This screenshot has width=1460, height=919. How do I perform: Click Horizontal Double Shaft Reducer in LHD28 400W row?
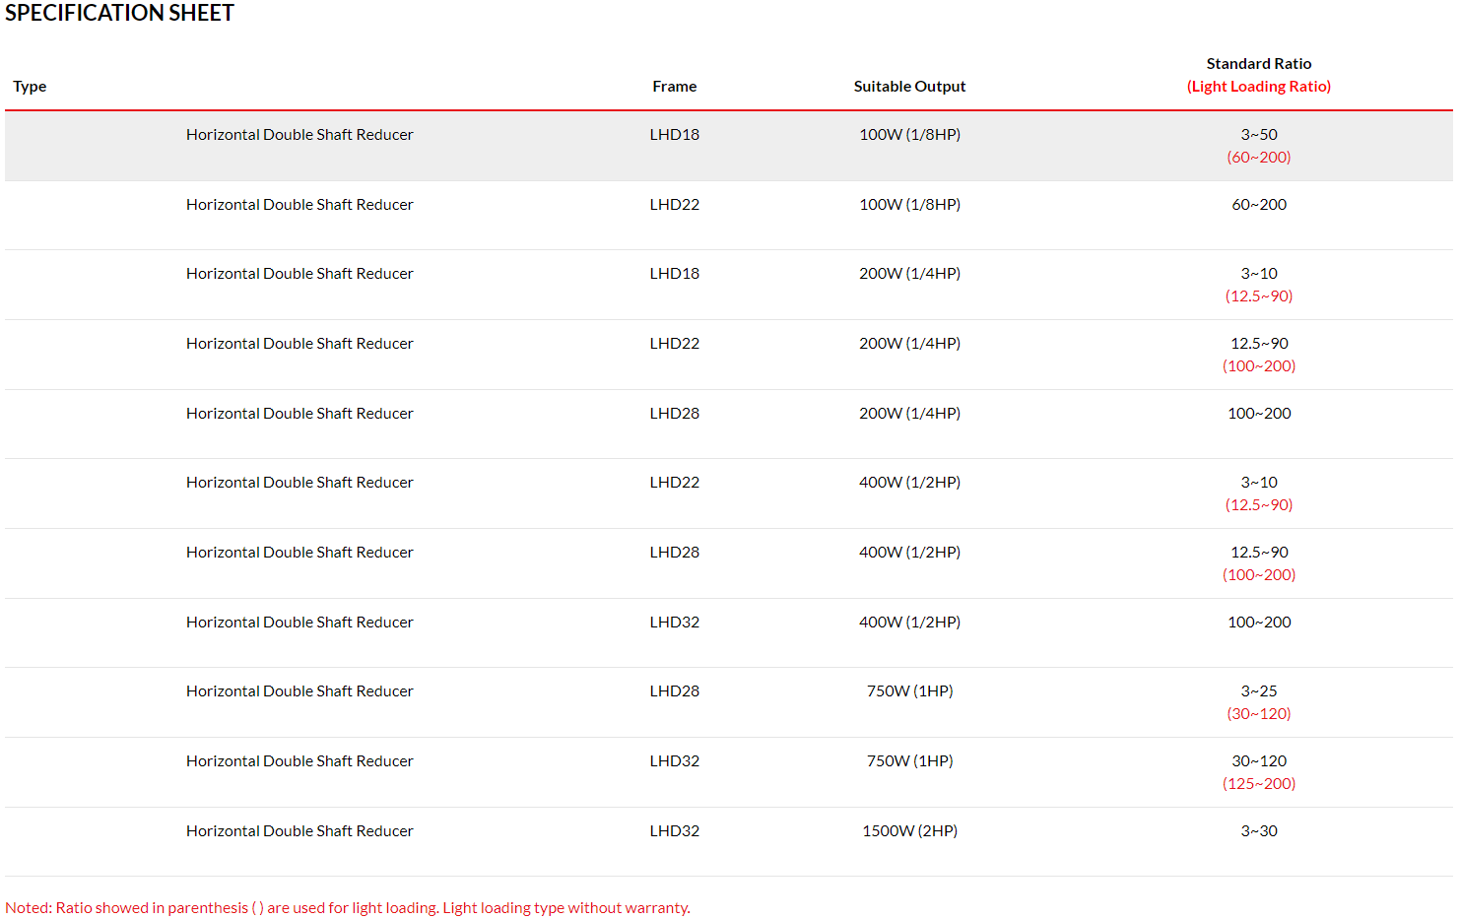point(299,553)
